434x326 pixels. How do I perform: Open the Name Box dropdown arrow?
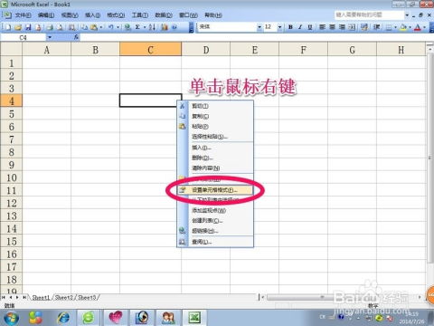50,37
